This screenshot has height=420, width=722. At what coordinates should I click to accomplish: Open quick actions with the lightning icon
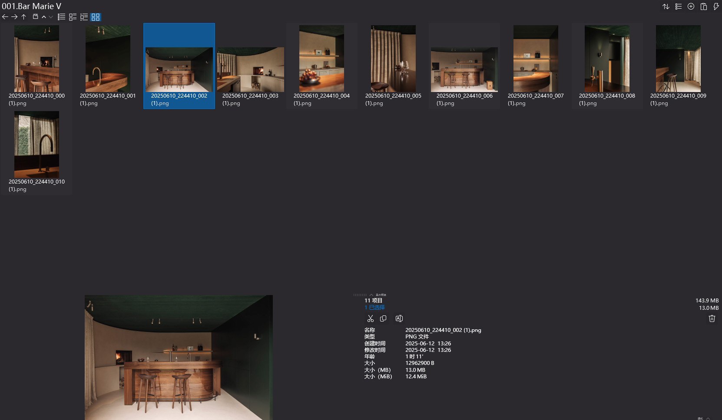(x=716, y=7)
